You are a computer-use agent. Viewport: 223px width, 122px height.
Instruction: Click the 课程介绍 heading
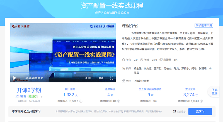point(130,26)
